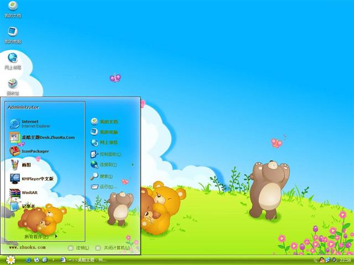The image size is (354, 265).
Task: Expand the quick launch overflow chevron
Action: pos(53,260)
